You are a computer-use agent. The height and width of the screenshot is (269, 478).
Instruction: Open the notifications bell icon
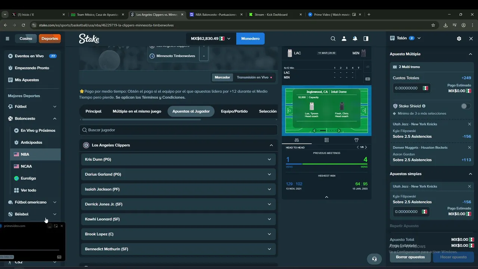355,38
